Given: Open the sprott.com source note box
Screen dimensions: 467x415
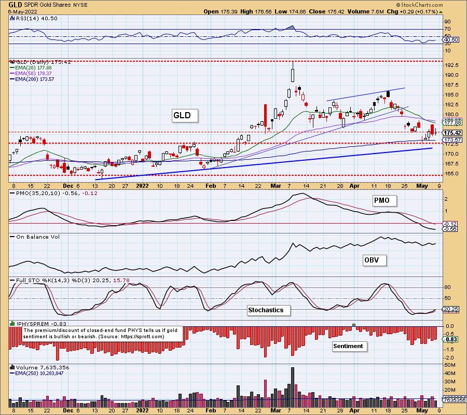Looking at the screenshot, I should point(102,334).
